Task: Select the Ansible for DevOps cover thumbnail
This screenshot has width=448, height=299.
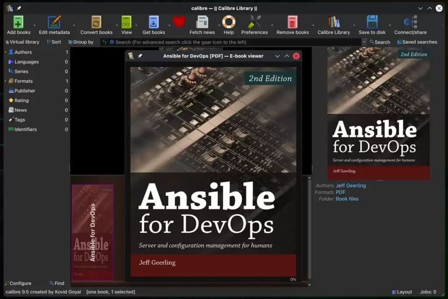Action: 92,232
